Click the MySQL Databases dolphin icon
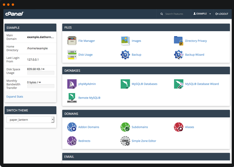 (125, 84)
